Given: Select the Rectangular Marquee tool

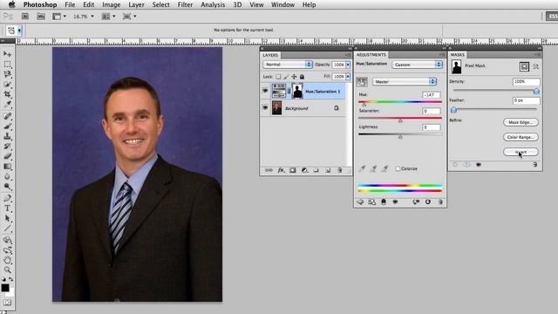Looking at the screenshot, I should pyautogui.click(x=7, y=65).
